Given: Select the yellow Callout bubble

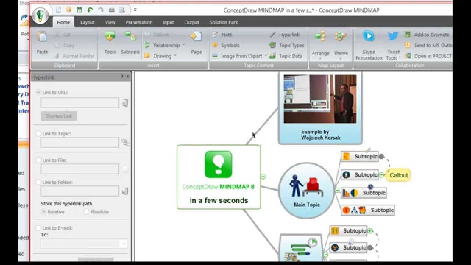Looking at the screenshot, I should coord(398,175).
